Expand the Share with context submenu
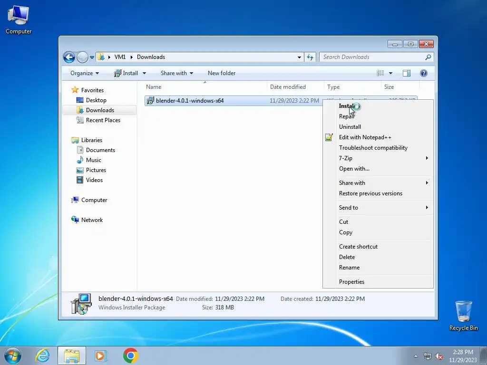The width and height of the screenshot is (487, 365). coord(378,183)
